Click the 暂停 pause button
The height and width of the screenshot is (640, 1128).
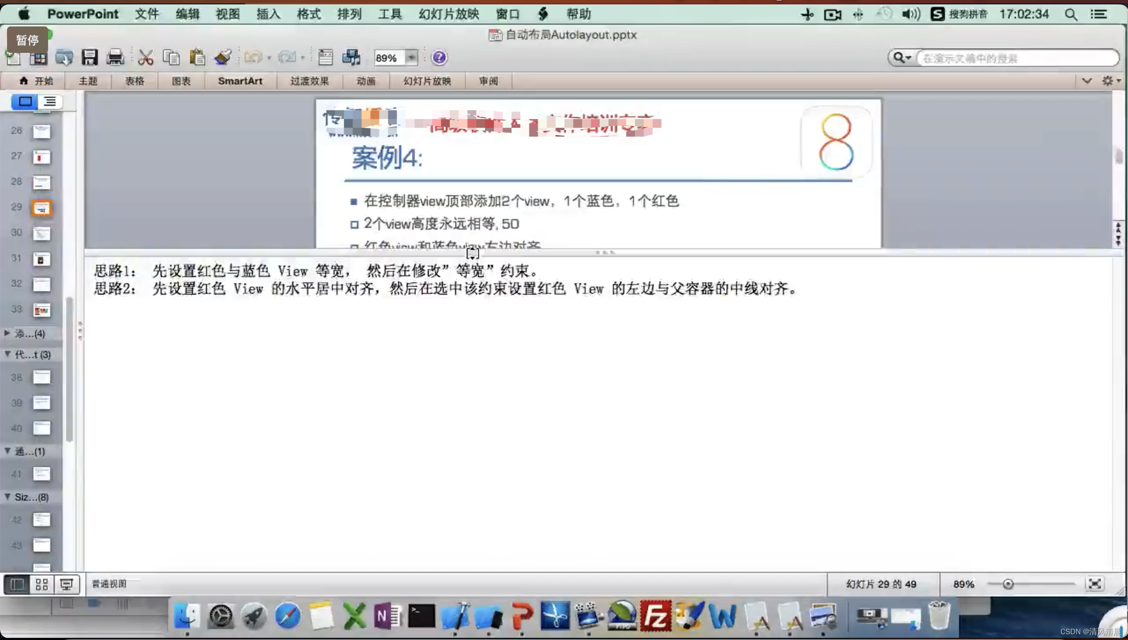[x=27, y=40]
